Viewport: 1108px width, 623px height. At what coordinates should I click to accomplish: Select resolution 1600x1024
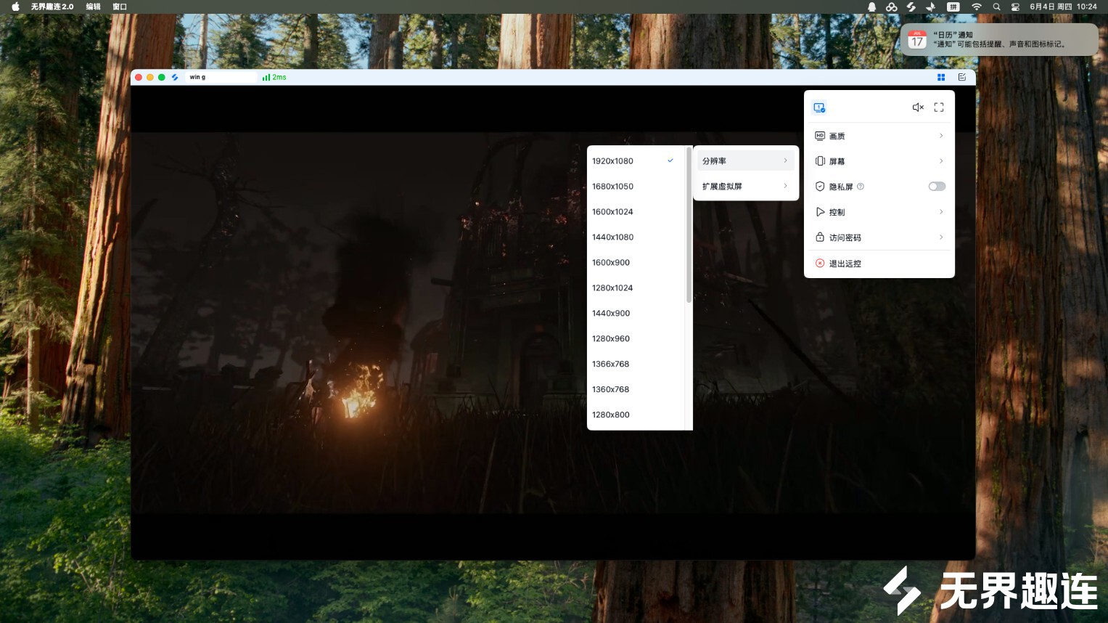(x=636, y=212)
